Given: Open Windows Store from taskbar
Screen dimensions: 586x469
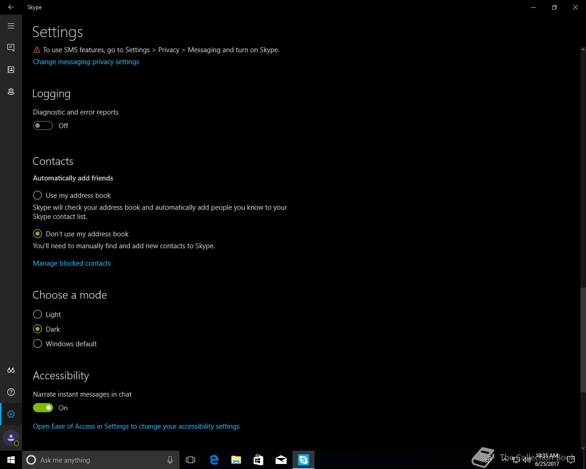Looking at the screenshot, I should point(259,460).
